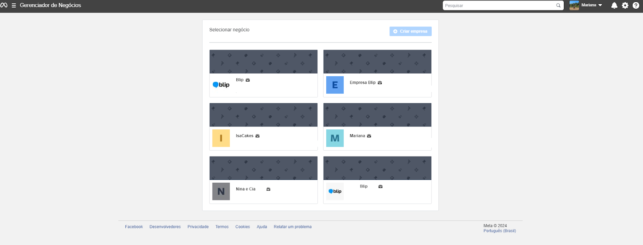The image size is (643, 245).
Task: Select the IsaCakes business avatar
Action: point(221,138)
